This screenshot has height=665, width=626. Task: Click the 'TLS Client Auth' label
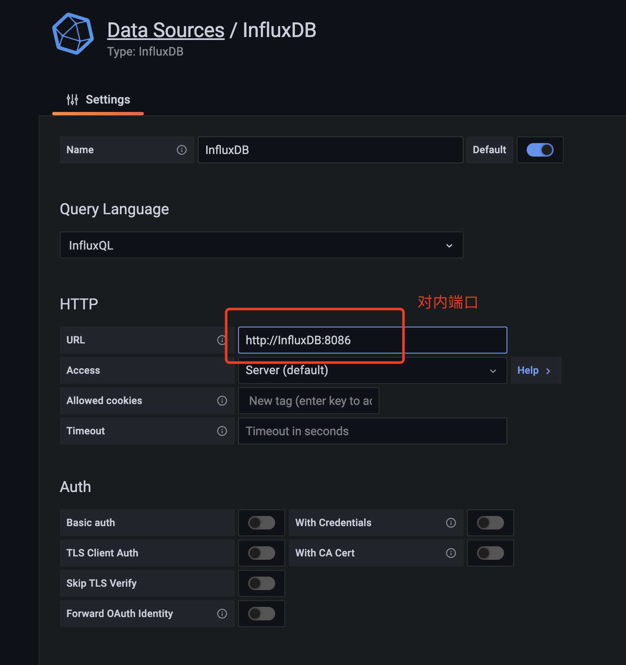(x=102, y=553)
